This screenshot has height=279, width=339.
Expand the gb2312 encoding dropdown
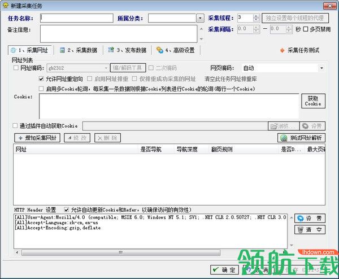[106, 68]
